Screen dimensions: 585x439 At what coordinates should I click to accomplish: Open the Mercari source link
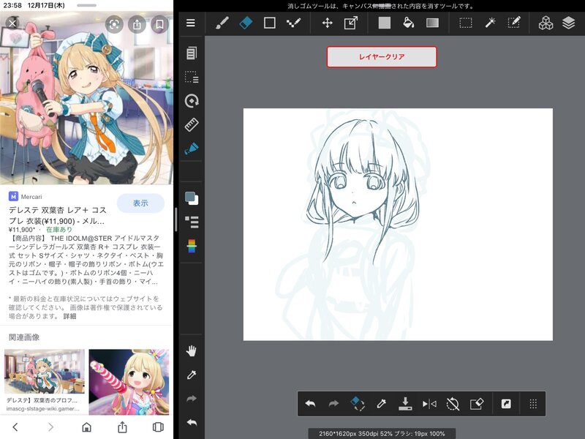tap(26, 196)
